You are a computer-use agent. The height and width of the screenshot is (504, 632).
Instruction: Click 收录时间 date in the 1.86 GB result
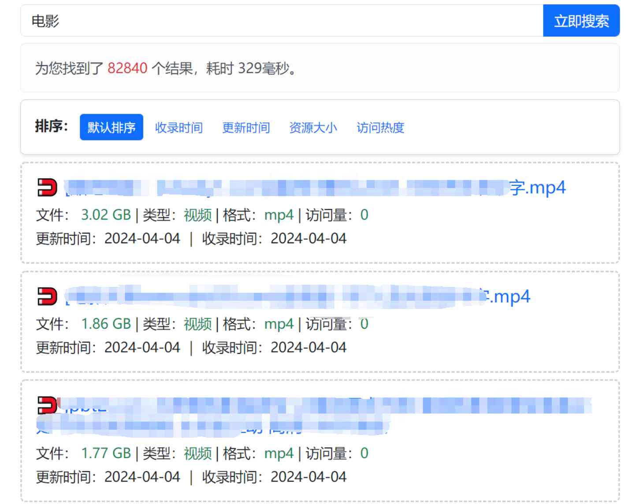click(x=309, y=348)
